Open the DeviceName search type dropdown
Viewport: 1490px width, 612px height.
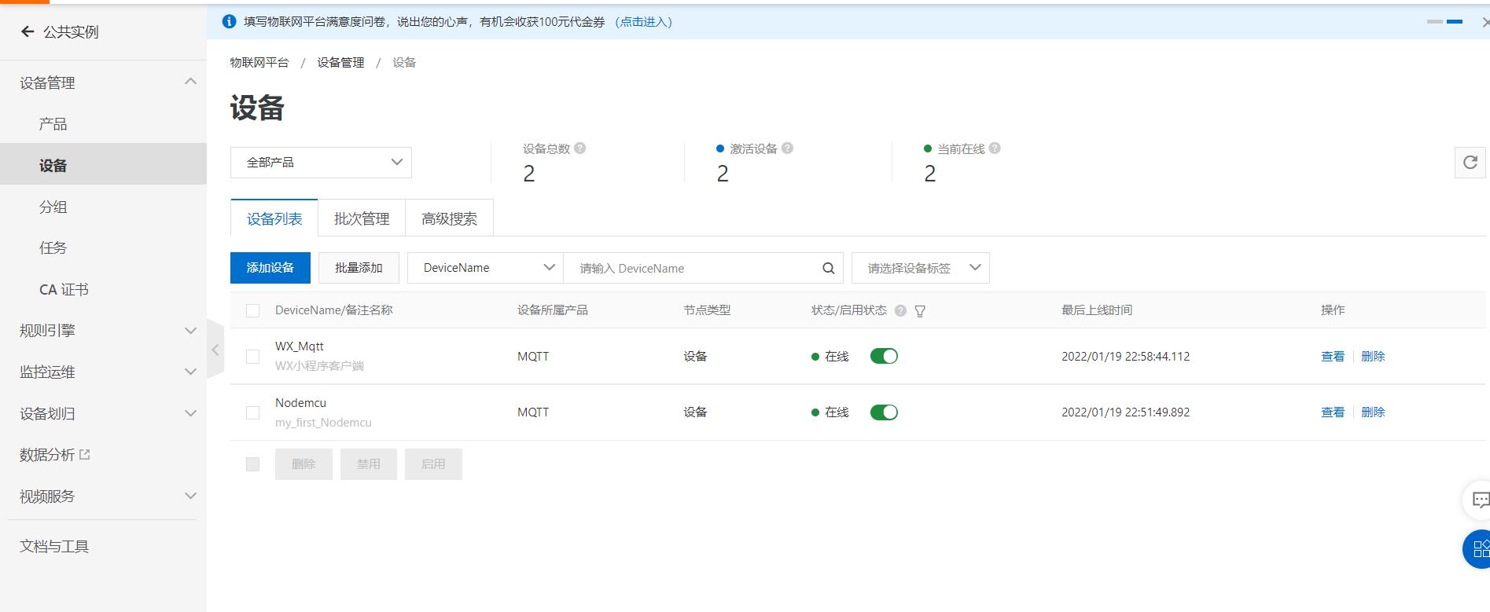pos(485,268)
